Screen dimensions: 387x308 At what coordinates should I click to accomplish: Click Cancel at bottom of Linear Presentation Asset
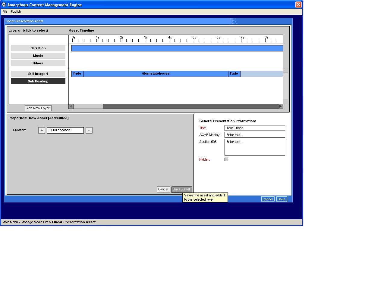pos(268,199)
